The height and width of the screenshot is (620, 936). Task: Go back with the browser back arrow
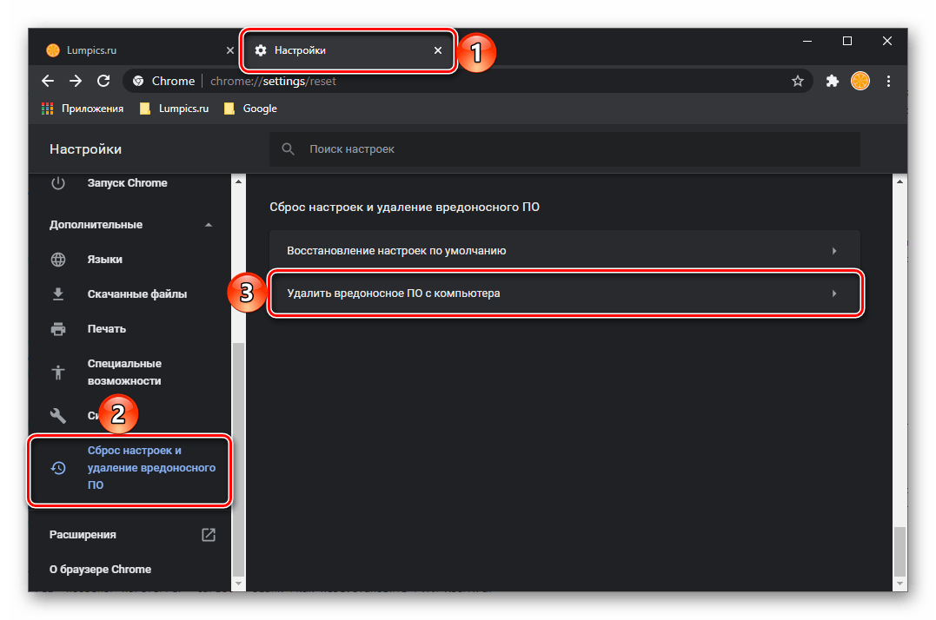pos(48,81)
